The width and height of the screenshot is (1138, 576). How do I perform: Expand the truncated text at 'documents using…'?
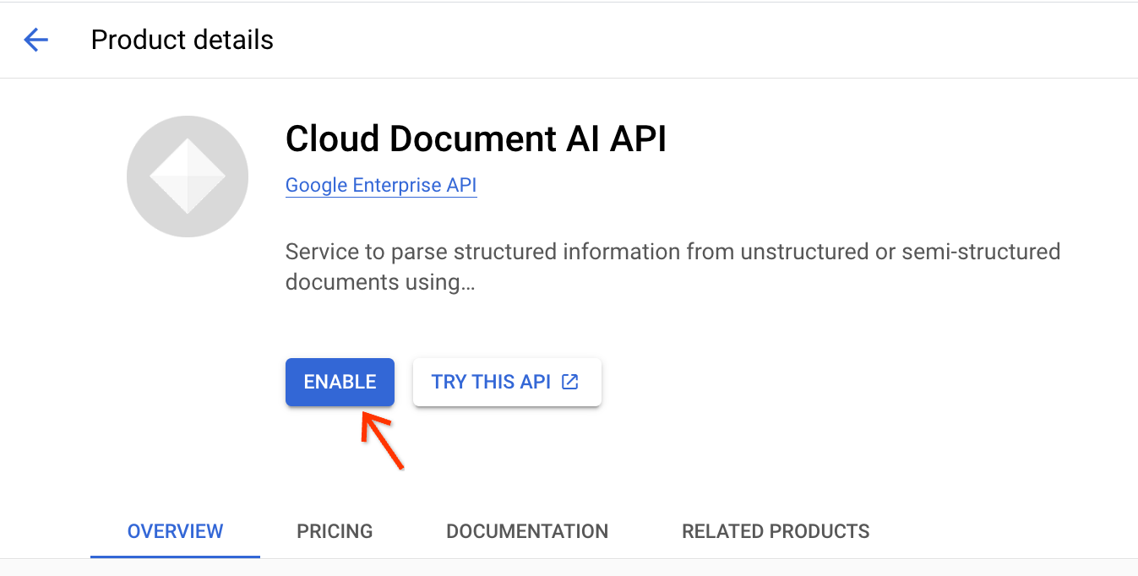(380, 282)
